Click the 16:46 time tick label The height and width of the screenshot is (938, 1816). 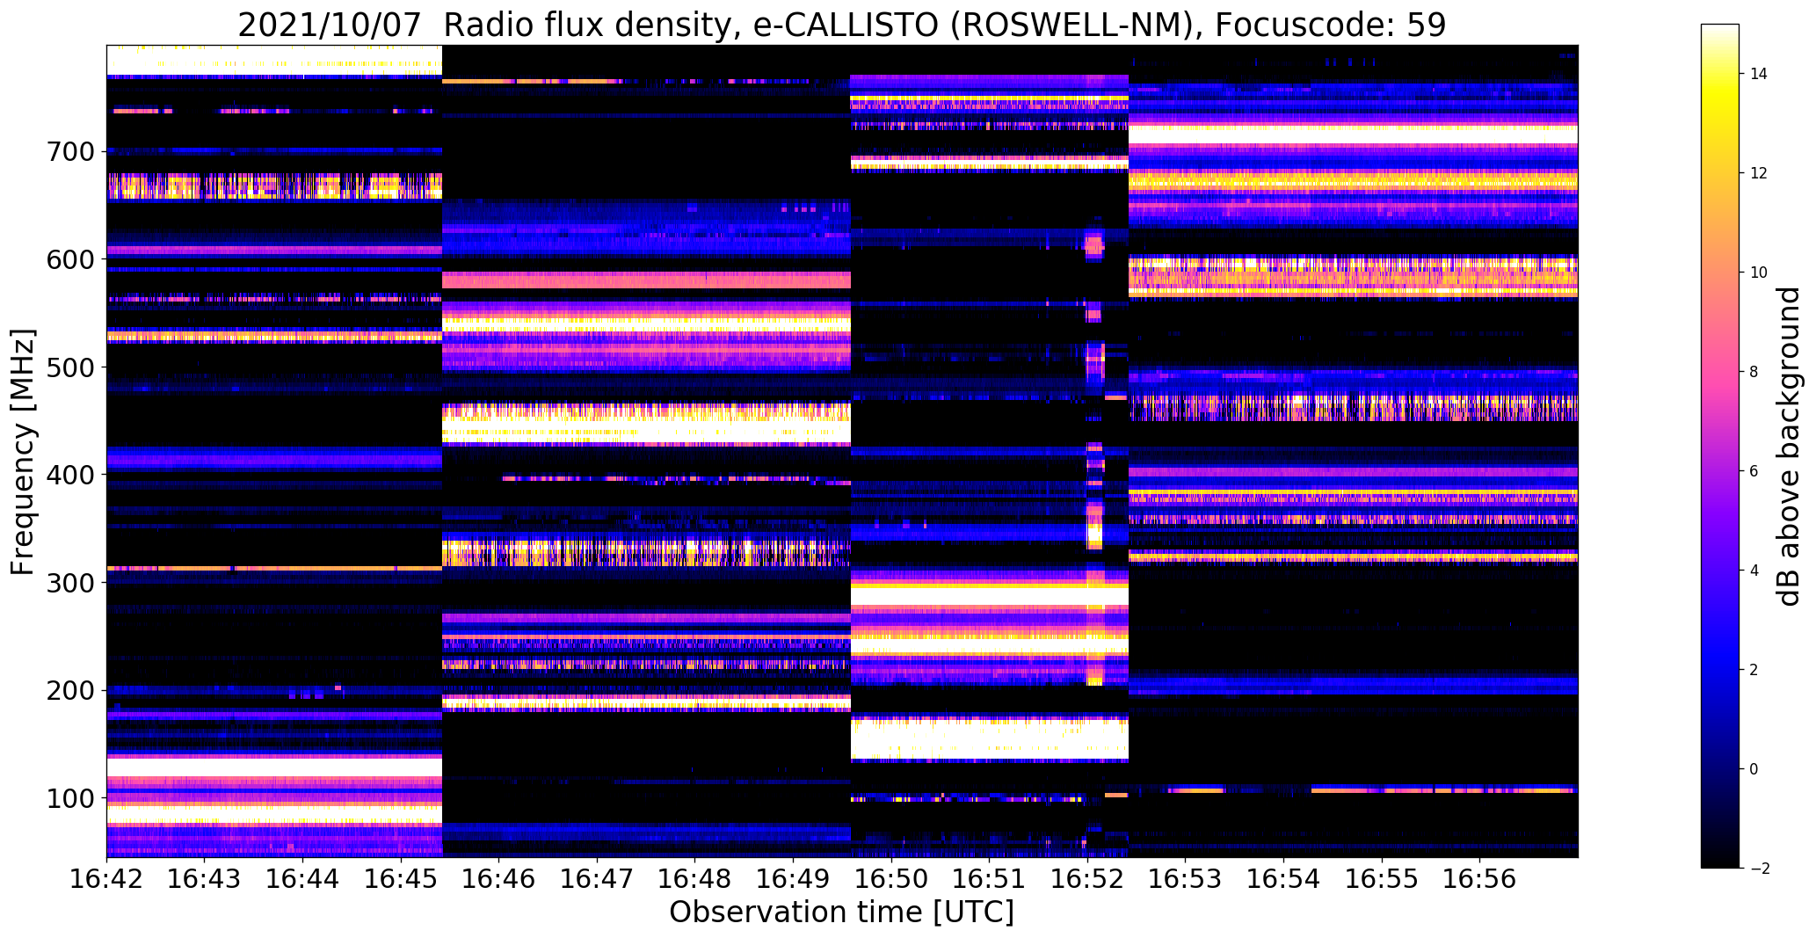click(499, 878)
